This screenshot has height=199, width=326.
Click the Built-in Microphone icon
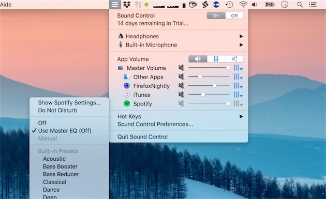pos(121,44)
